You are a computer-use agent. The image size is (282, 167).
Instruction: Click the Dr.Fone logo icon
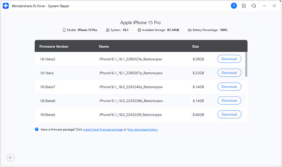tap(6, 6)
